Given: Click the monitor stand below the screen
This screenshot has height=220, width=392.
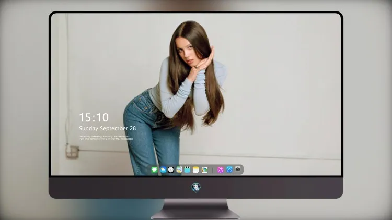Looking at the screenshot, I should pyautogui.click(x=195, y=209).
